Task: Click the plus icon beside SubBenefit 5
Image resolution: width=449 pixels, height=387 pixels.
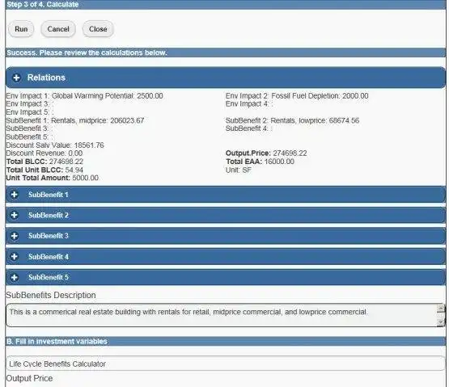Action: [x=15, y=277]
